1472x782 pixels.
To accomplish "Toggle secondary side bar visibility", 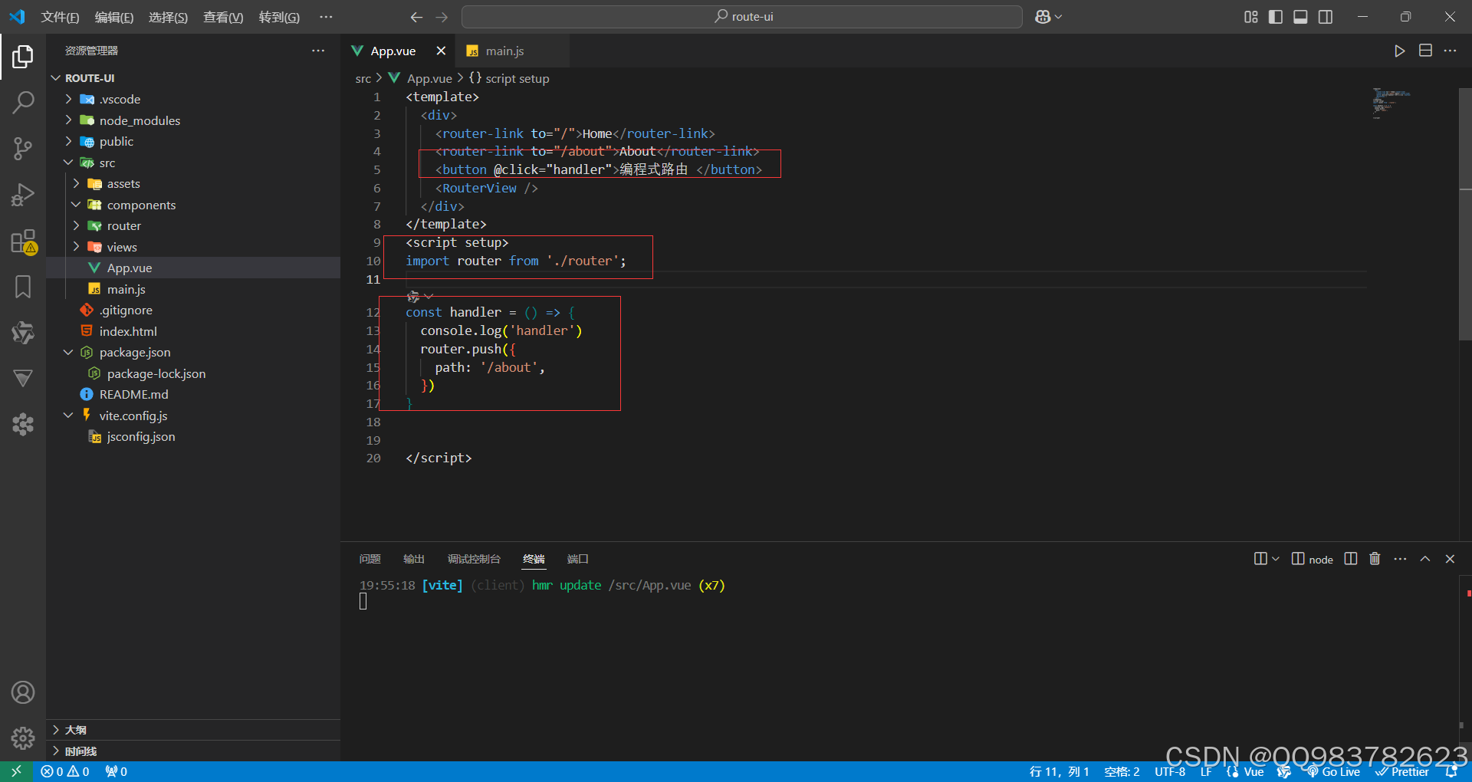I will (1326, 17).
